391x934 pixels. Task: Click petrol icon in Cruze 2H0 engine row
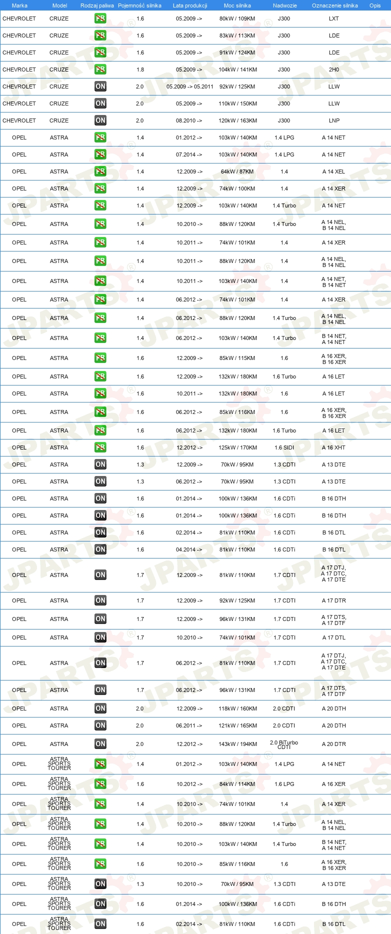tap(100, 69)
